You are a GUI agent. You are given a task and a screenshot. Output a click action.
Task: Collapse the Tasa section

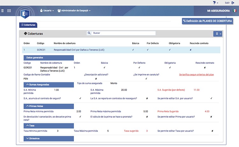[49, 126]
